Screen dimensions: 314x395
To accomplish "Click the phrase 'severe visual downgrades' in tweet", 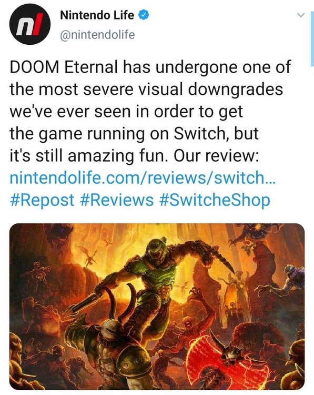I will click(x=183, y=89).
